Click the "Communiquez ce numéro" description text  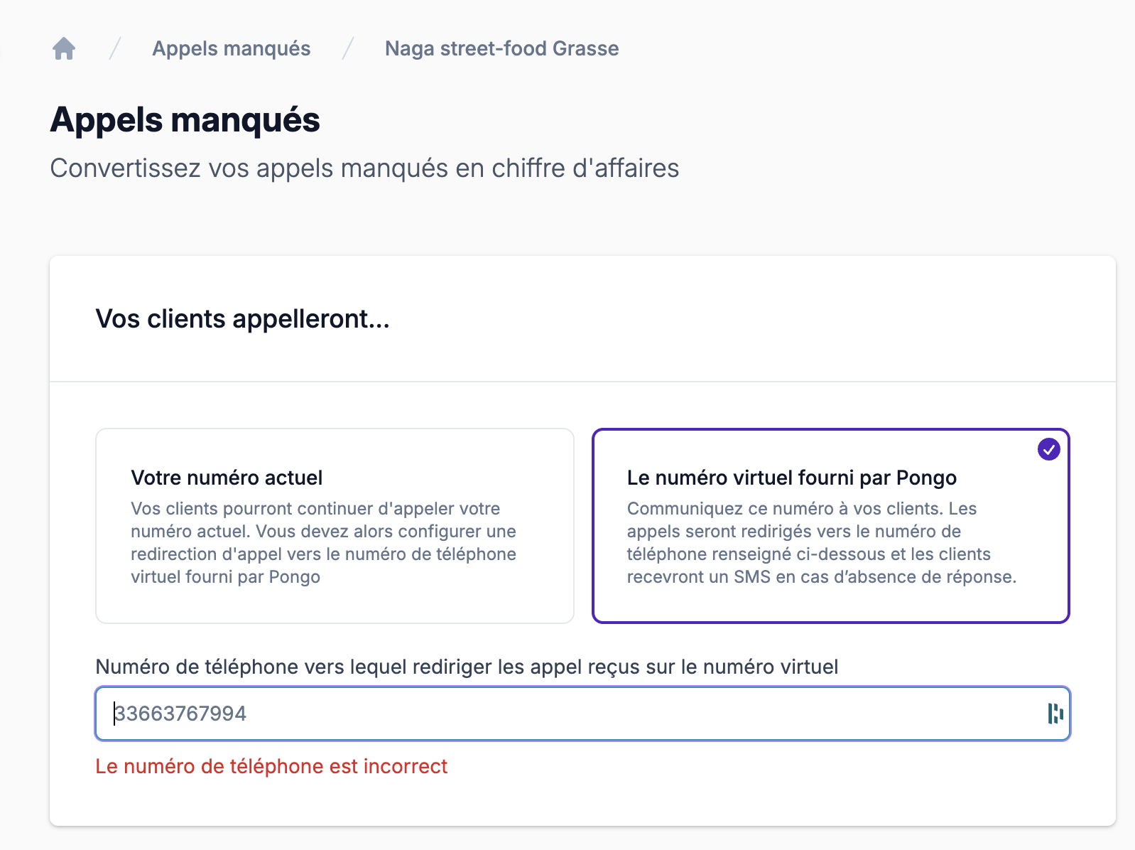[821, 542]
